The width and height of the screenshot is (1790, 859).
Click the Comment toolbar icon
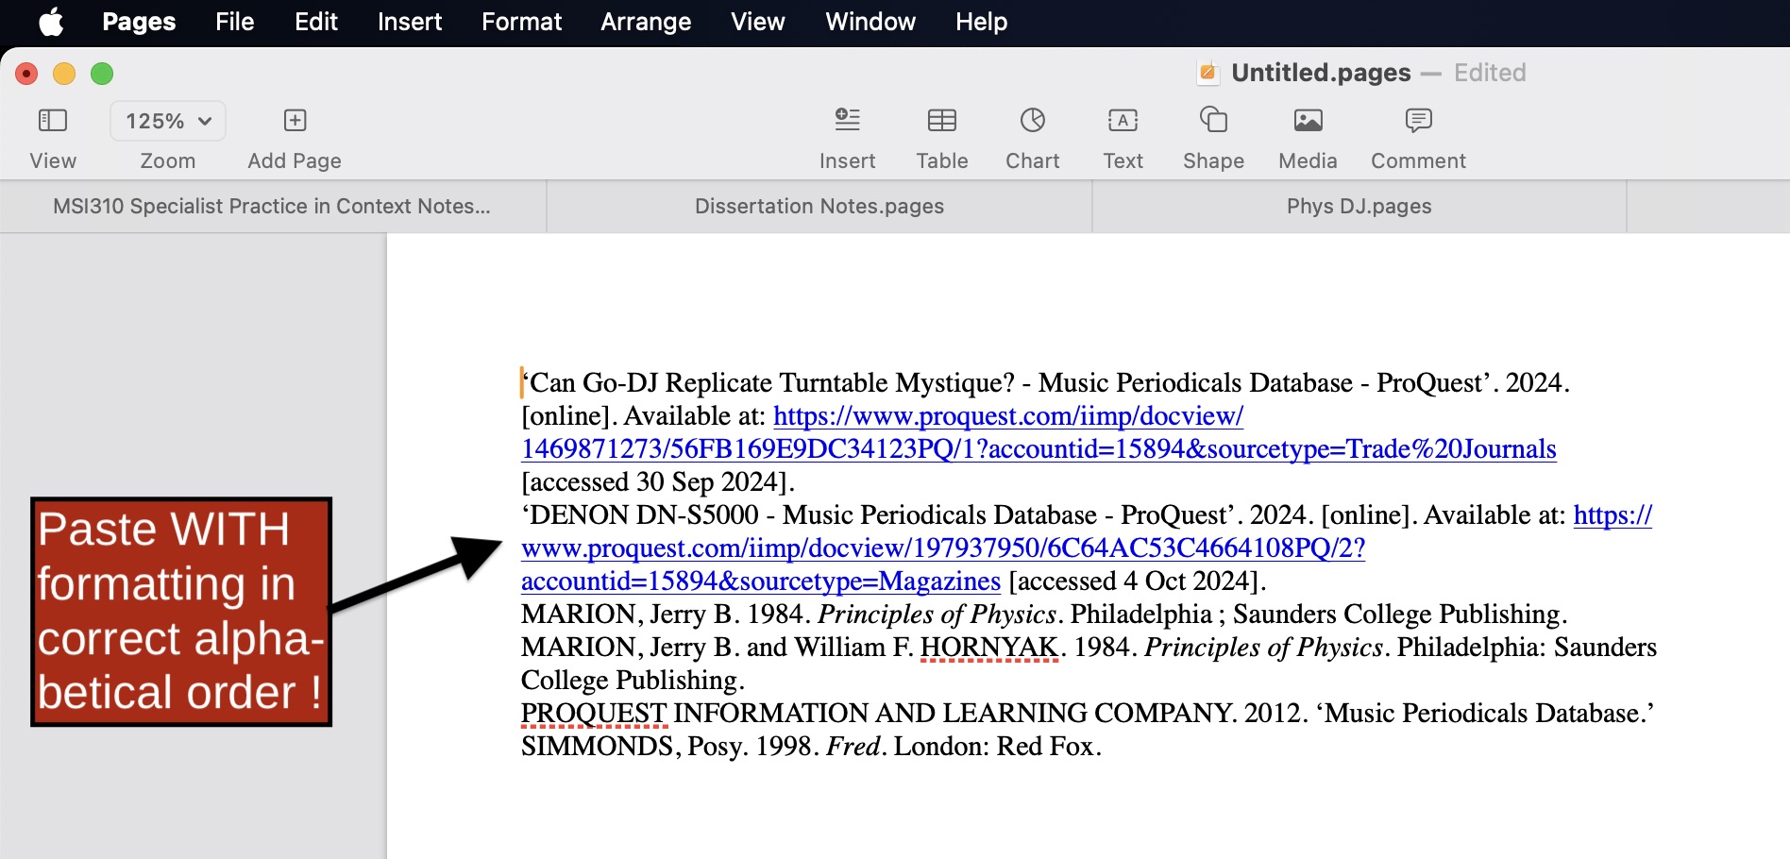point(1418,121)
